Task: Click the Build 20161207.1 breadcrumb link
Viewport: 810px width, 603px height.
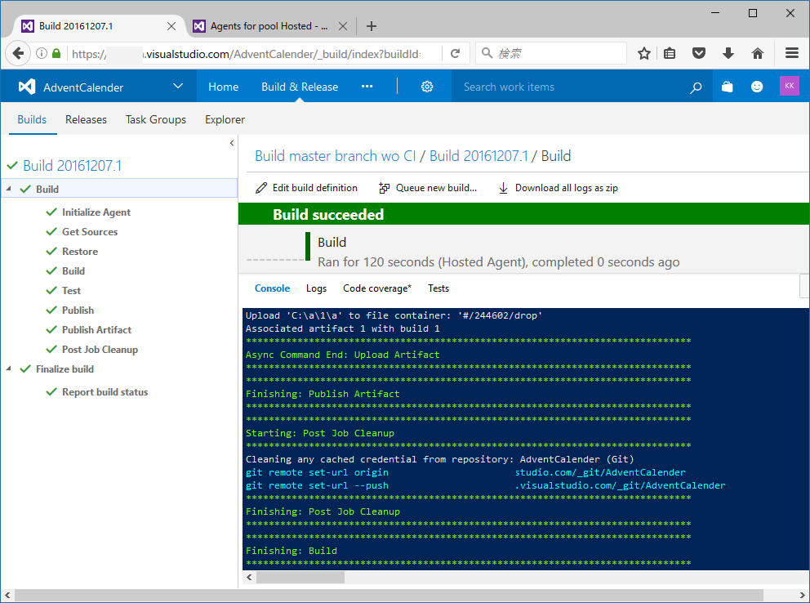Action: [x=478, y=156]
